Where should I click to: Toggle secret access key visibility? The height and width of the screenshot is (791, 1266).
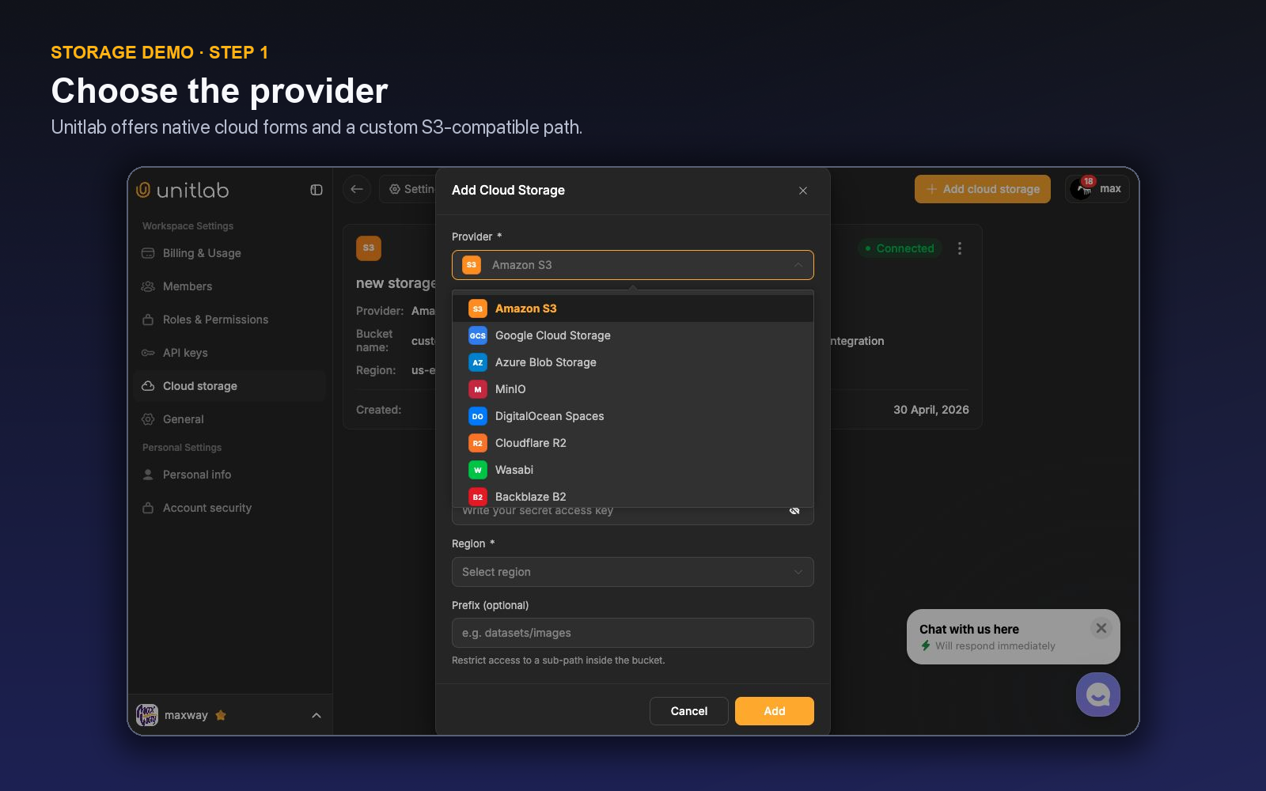point(794,511)
